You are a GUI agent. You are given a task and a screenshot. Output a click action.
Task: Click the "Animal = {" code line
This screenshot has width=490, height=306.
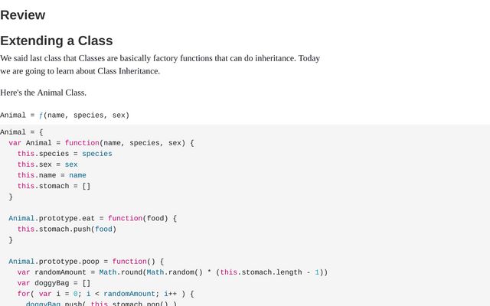(21, 132)
